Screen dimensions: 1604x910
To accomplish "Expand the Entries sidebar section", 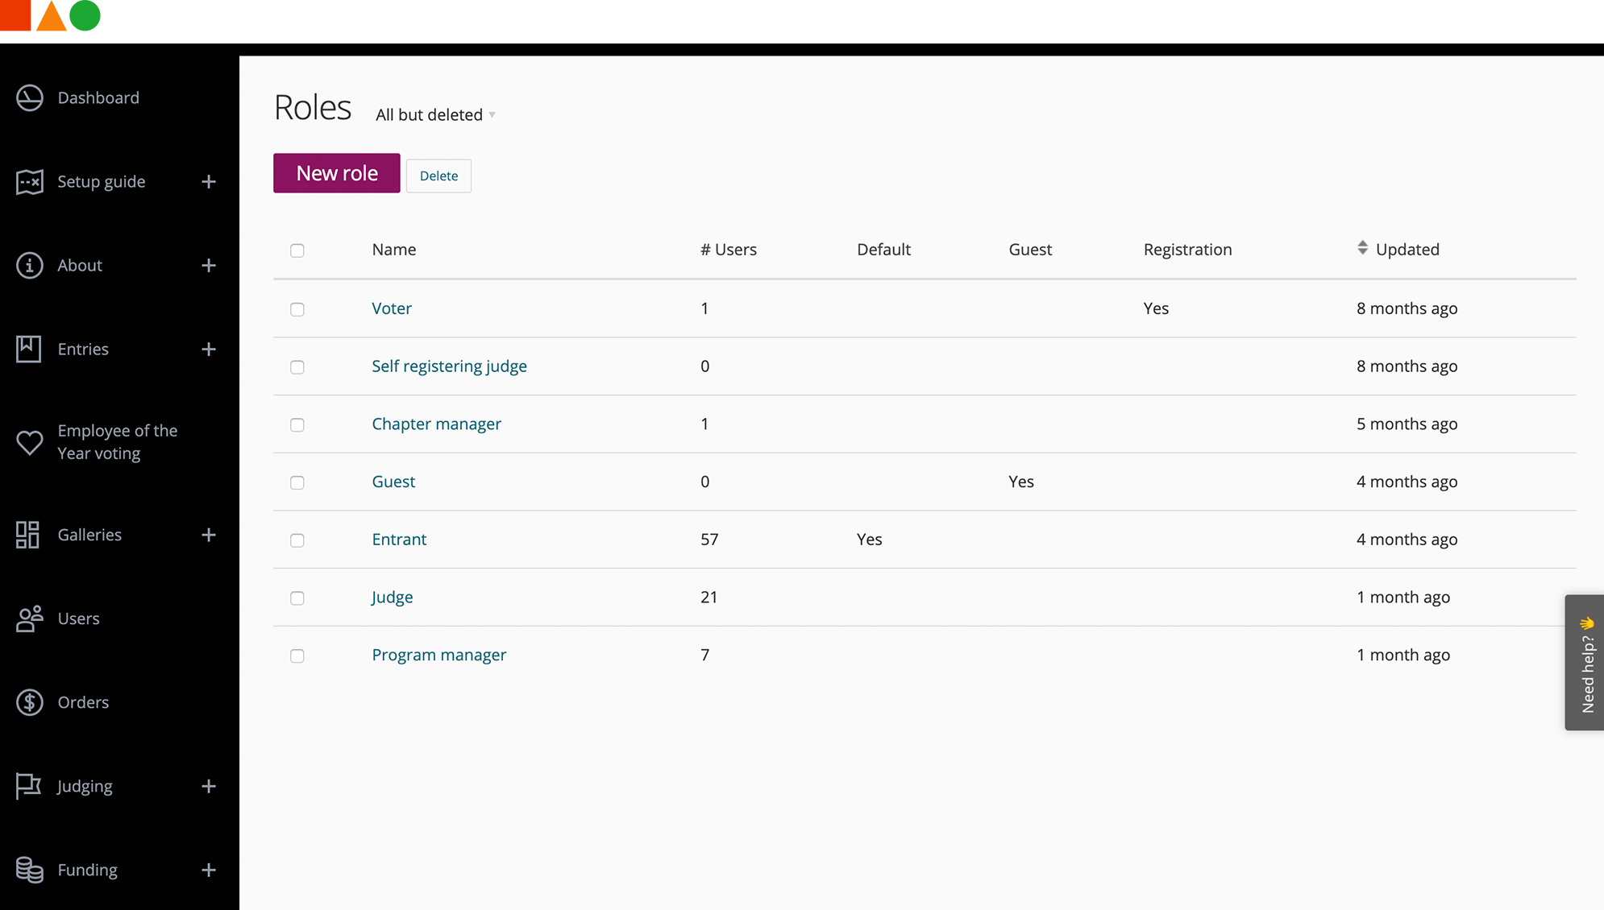I will (209, 349).
